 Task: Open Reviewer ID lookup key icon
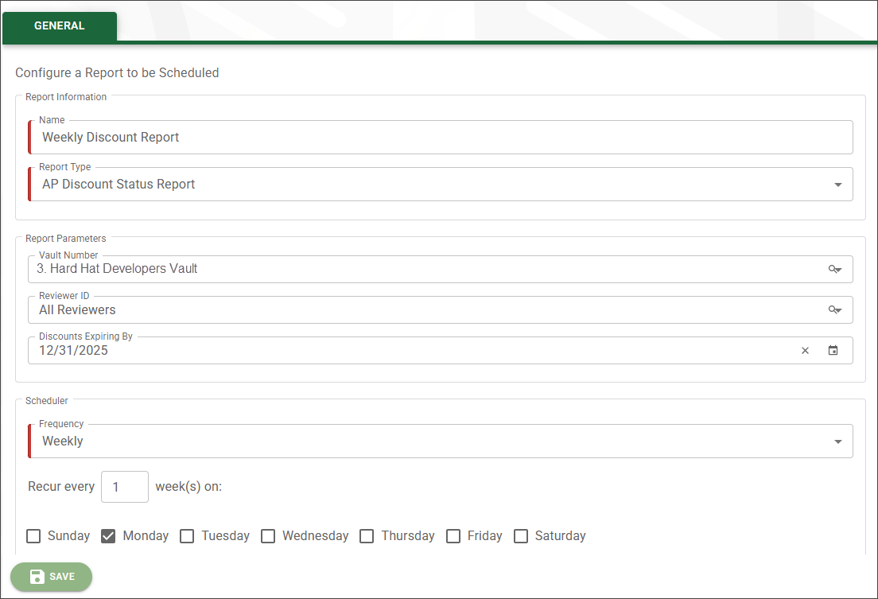834,310
